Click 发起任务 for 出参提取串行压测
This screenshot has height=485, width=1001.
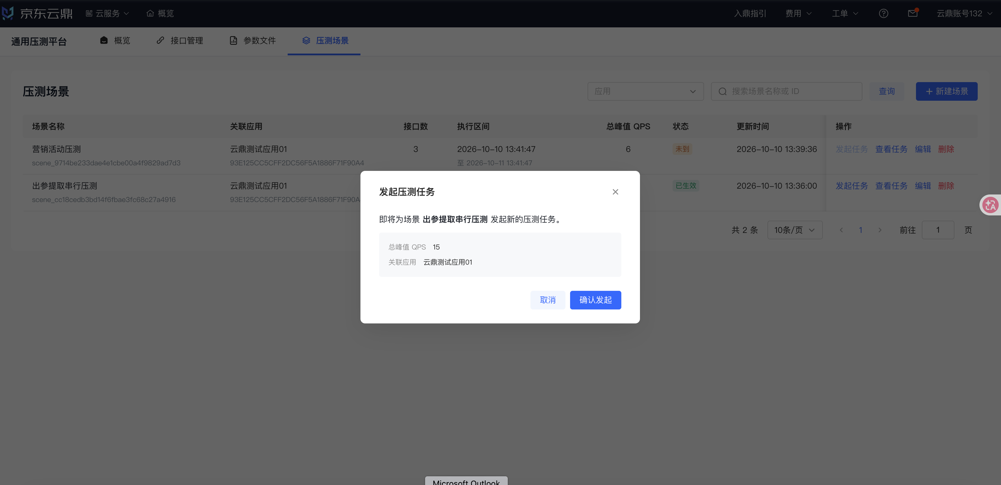pyautogui.click(x=852, y=186)
